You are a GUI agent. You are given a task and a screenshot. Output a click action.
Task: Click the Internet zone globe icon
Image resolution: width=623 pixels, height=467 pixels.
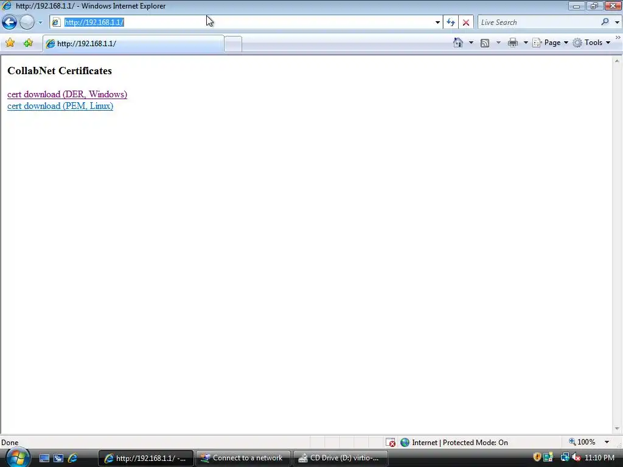[405, 443]
